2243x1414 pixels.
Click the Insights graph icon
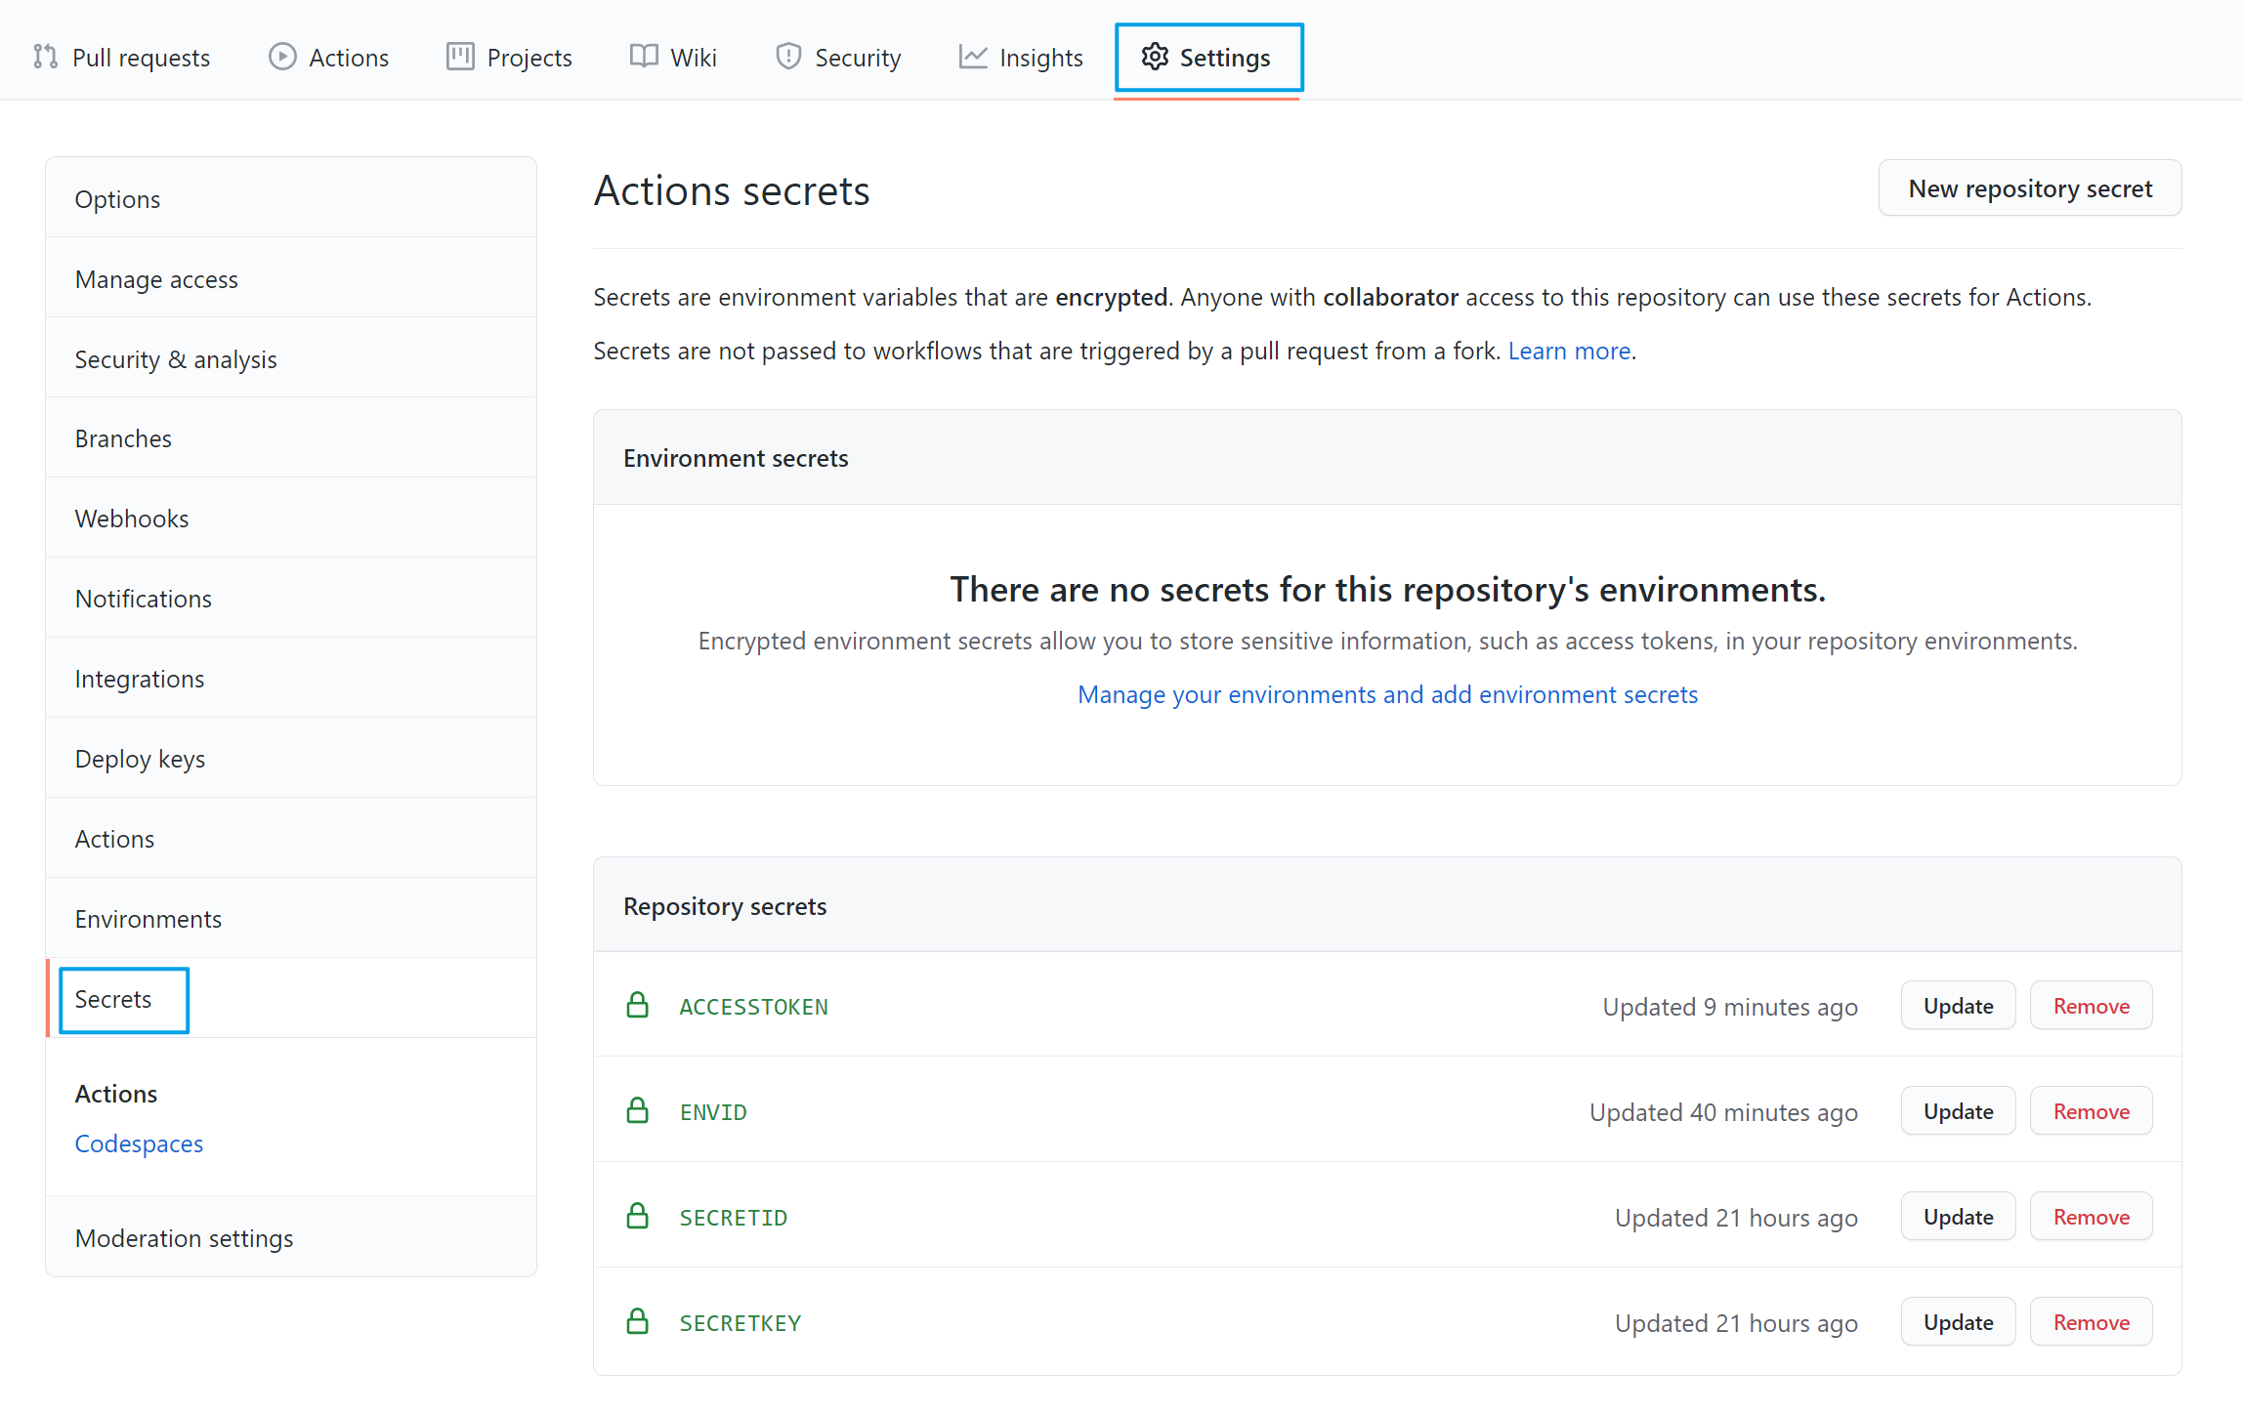tap(972, 57)
